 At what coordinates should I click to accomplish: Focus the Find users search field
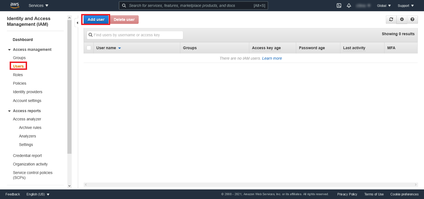point(135,35)
